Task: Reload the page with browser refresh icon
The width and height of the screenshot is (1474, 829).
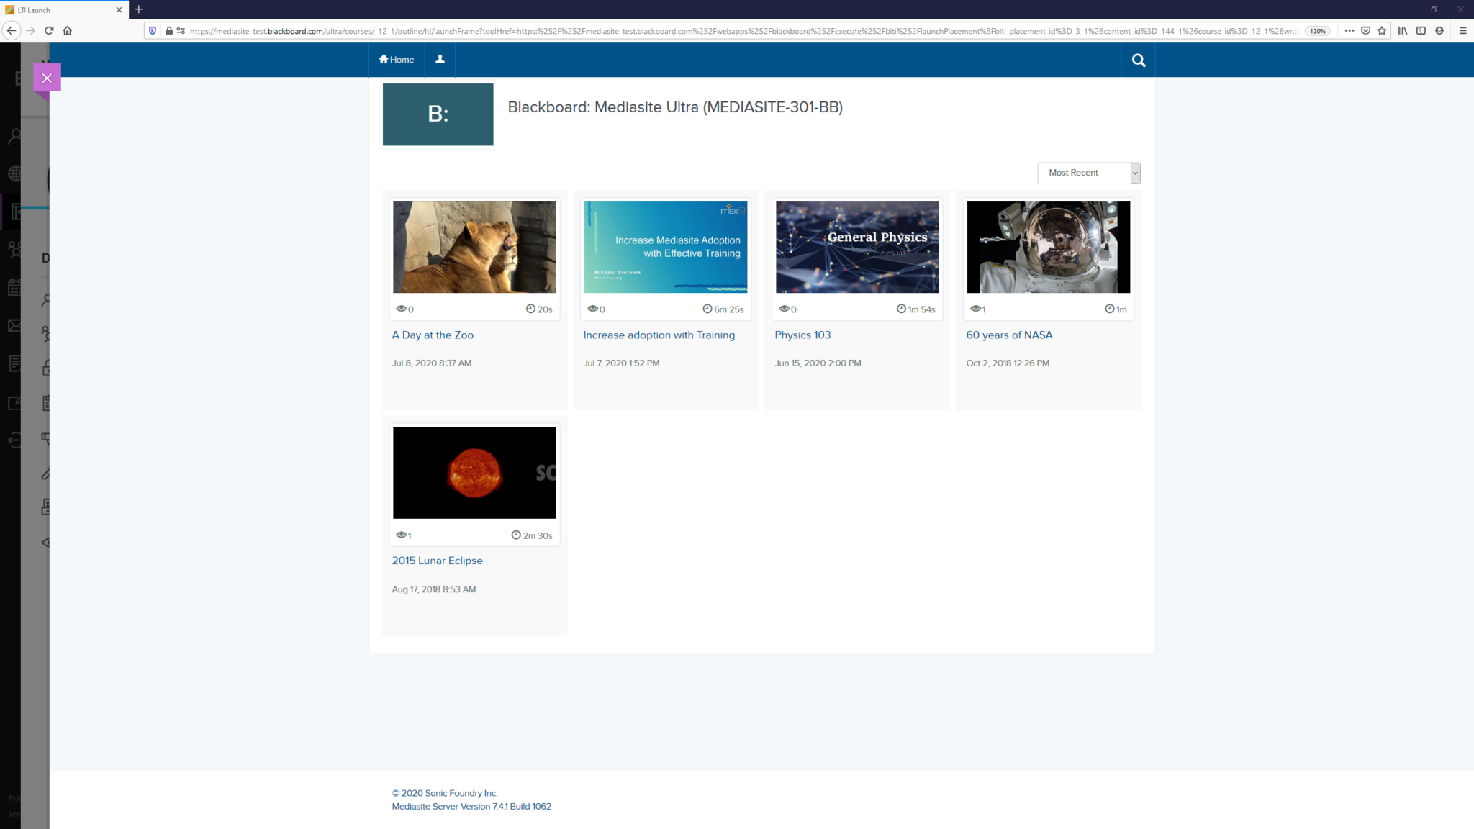Action: tap(49, 30)
